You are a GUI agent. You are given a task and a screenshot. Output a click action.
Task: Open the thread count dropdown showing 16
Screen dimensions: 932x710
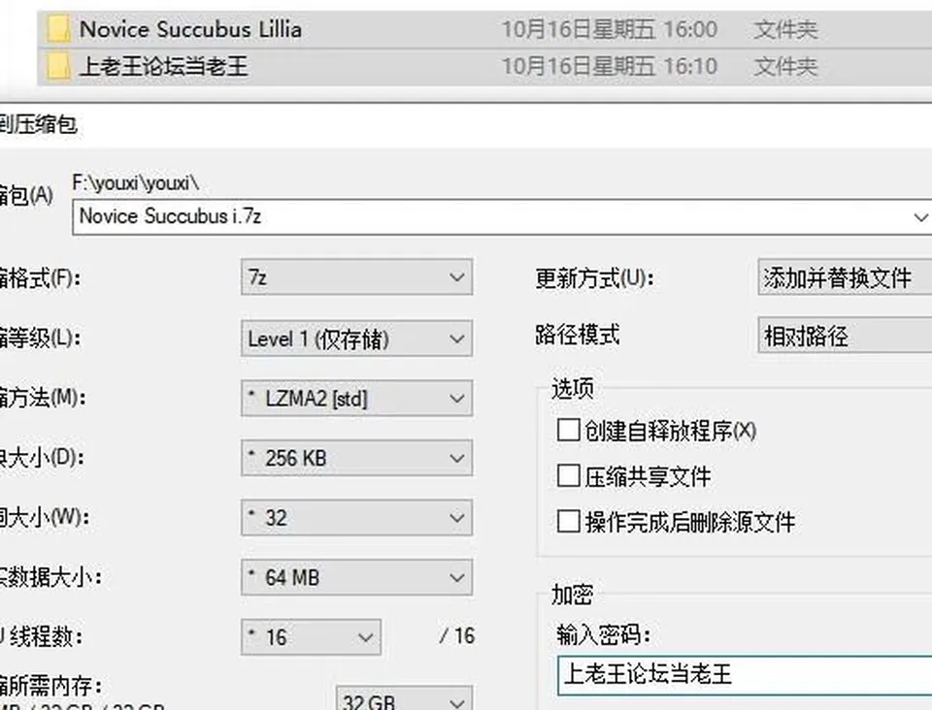click(311, 637)
